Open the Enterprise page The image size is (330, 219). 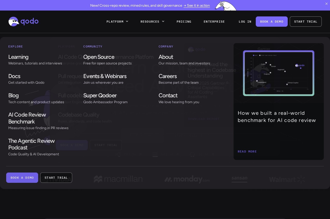tap(214, 22)
